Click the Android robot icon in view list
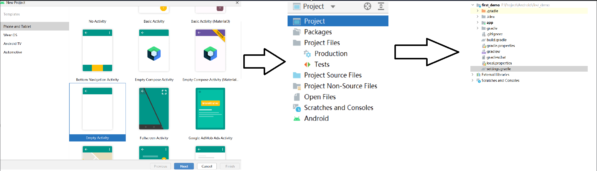This screenshot has height=171, width=597. 297,119
